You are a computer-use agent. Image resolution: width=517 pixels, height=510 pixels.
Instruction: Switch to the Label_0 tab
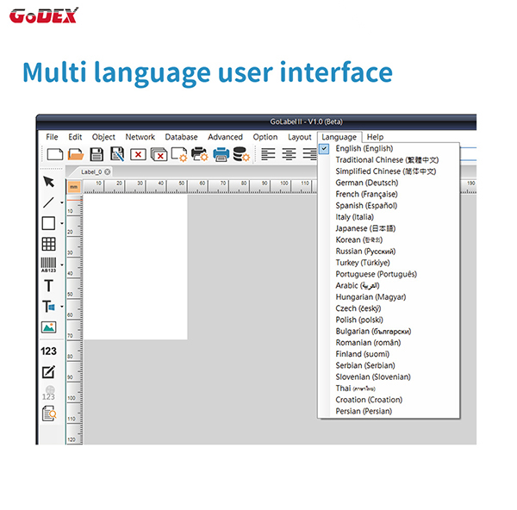pos(91,171)
